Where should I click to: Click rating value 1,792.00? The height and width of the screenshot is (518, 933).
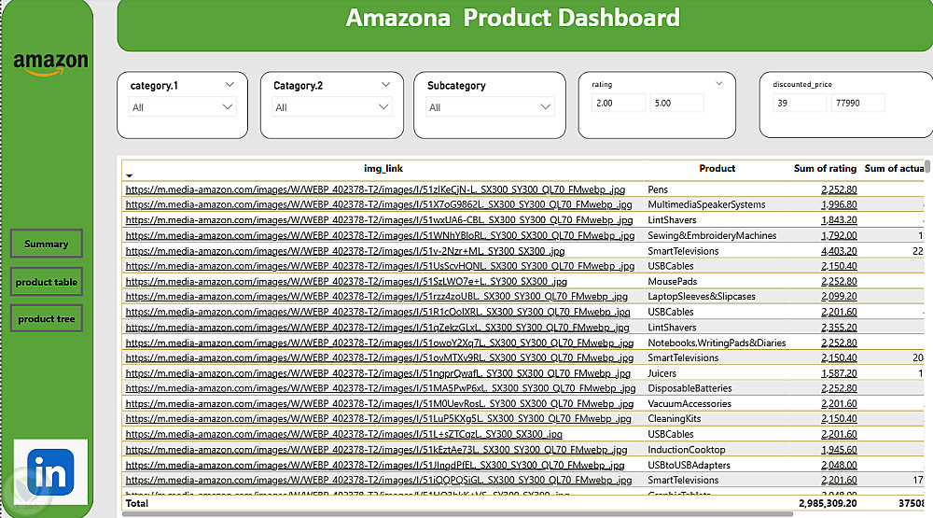pyautogui.click(x=839, y=235)
